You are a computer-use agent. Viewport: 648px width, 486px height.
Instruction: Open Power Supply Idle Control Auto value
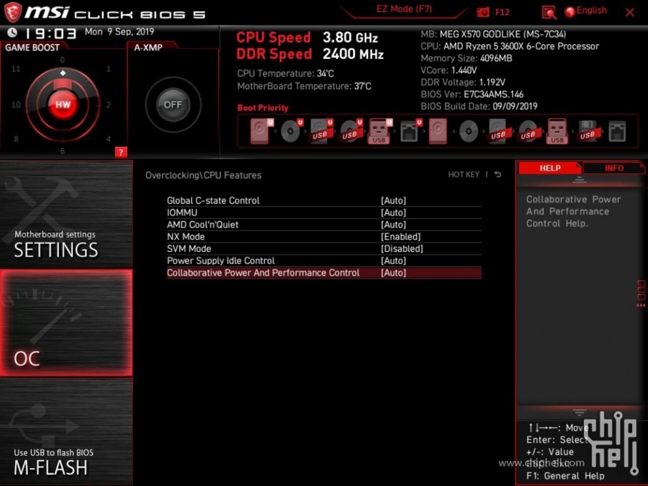coord(394,261)
